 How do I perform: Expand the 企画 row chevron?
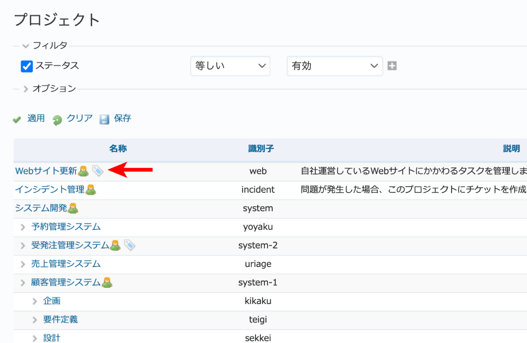coord(35,301)
